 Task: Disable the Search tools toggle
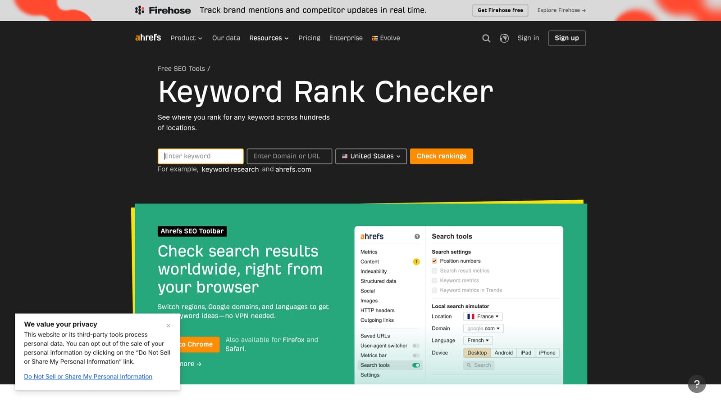pos(416,365)
